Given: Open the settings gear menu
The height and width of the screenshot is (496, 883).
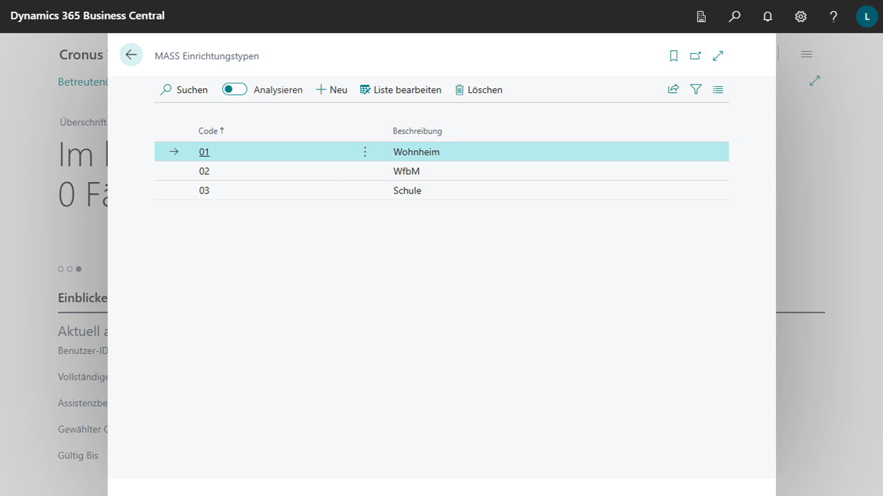Looking at the screenshot, I should point(801,17).
